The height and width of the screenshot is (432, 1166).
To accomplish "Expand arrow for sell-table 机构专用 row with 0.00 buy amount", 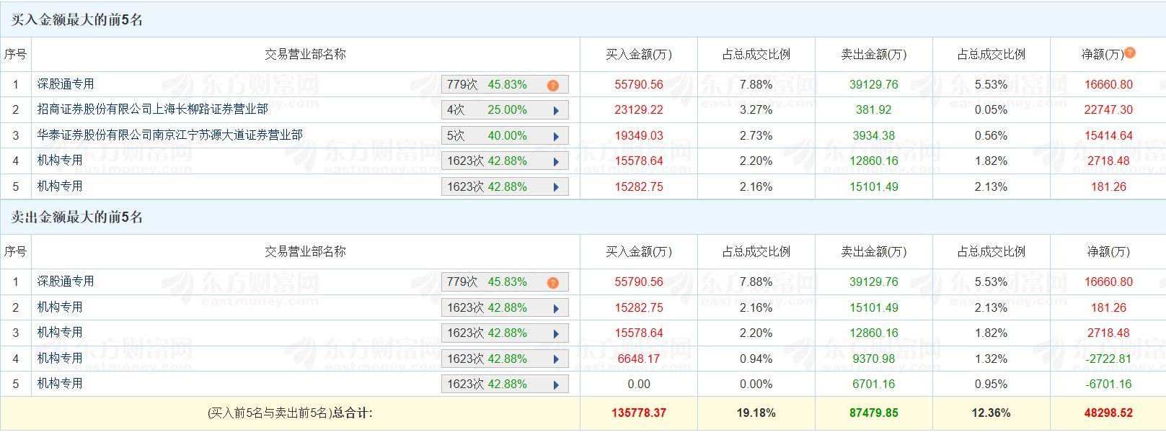I will [556, 385].
